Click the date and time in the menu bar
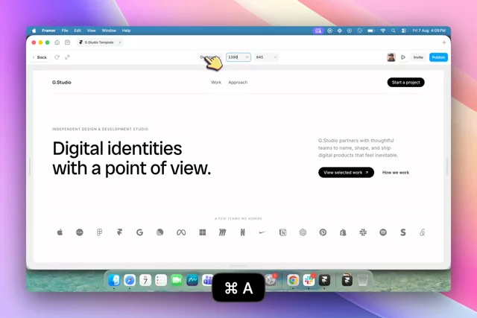The image size is (477, 318). [429, 31]
